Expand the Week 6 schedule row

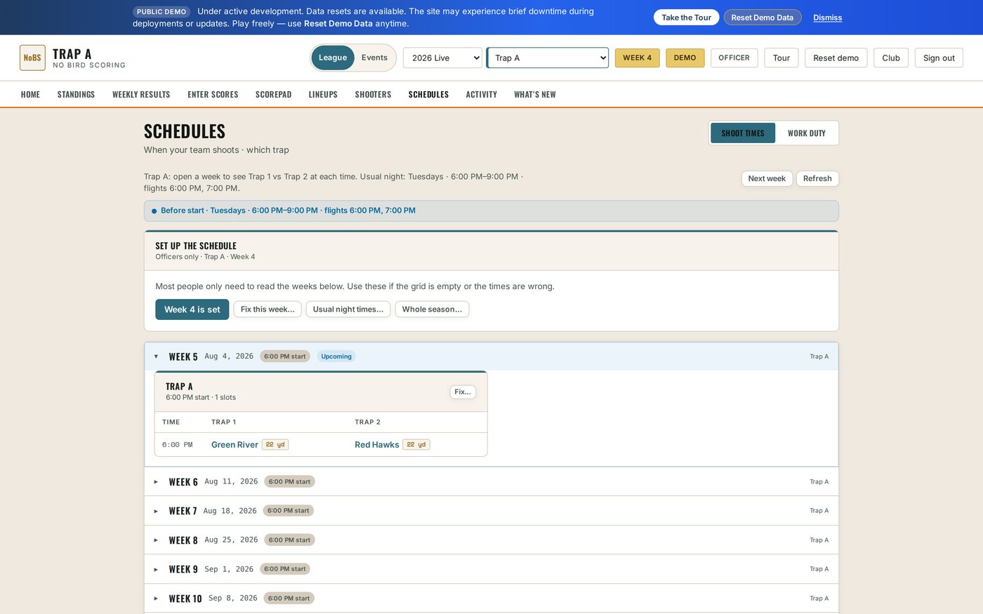click(x=491, y=481)
